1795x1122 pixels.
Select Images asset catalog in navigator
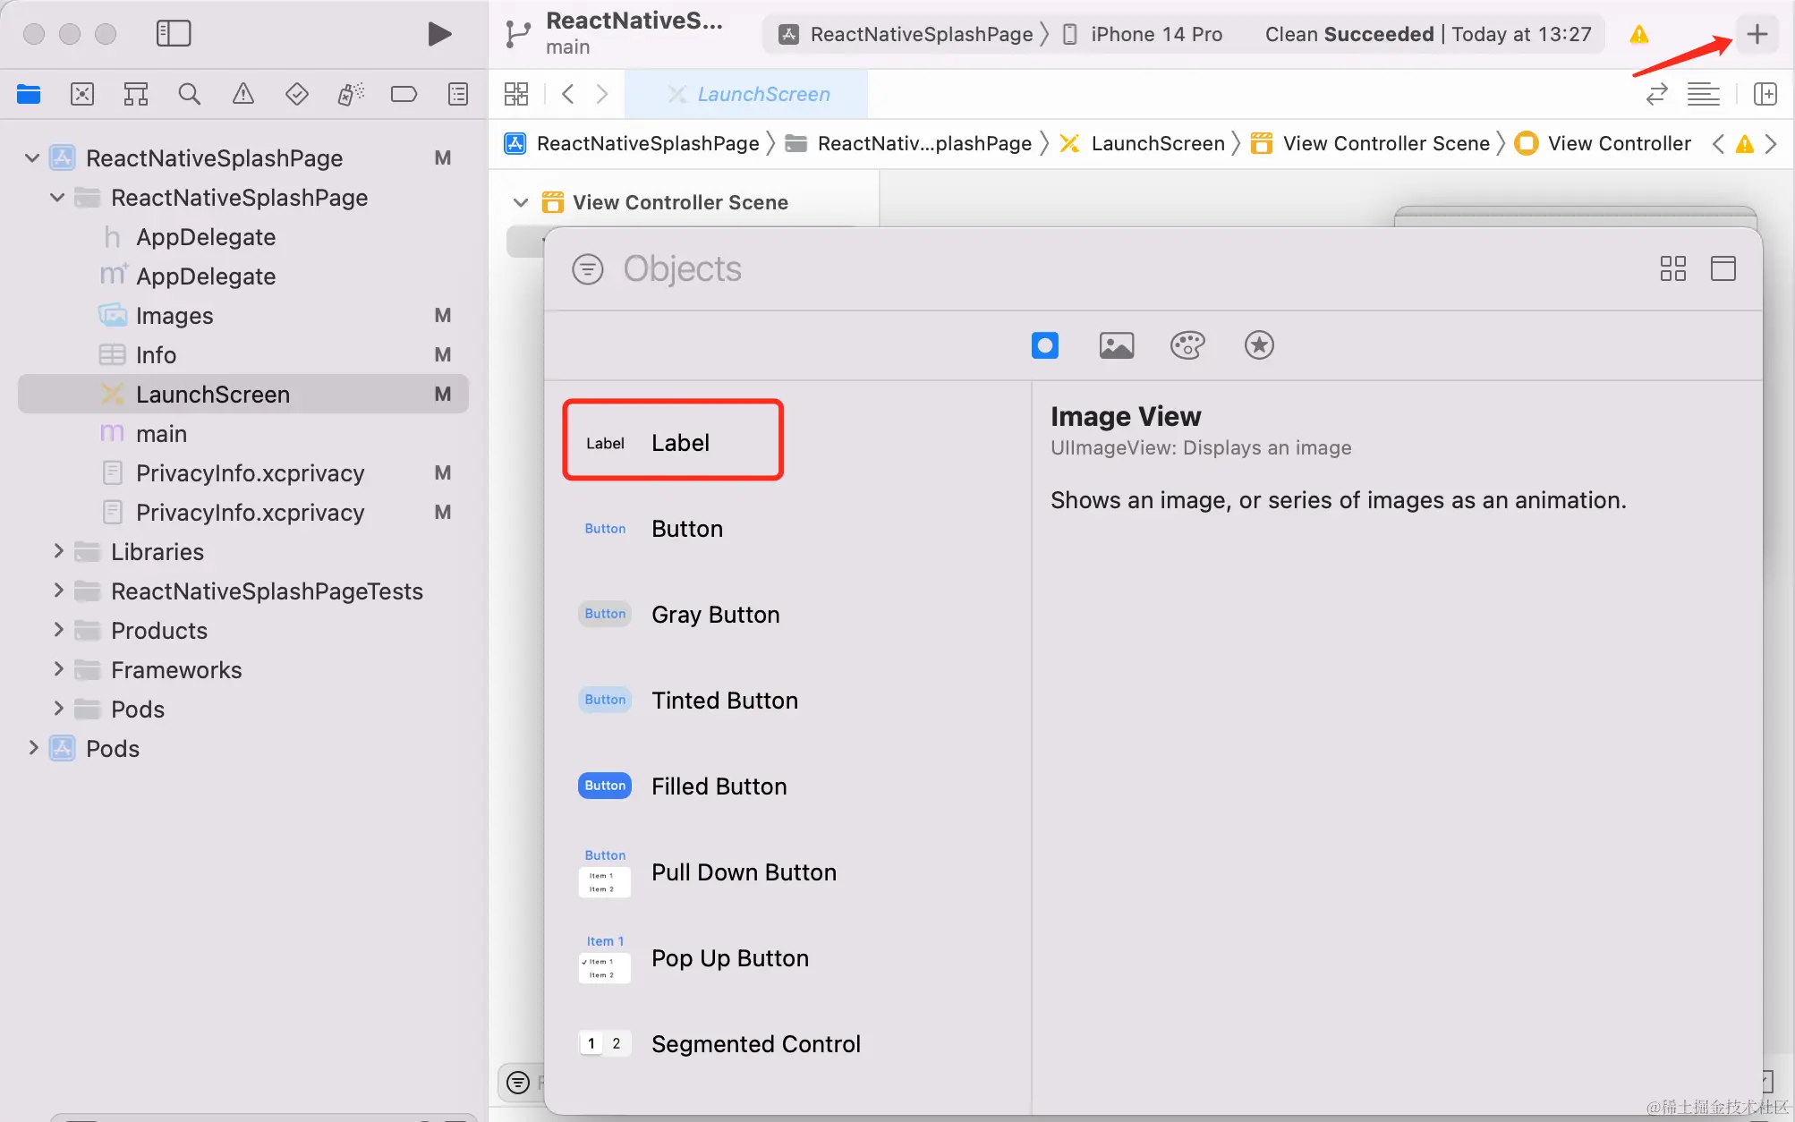coord(174,315)
